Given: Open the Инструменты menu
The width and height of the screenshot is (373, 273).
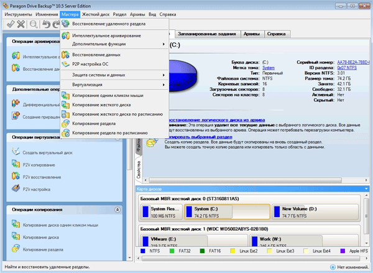Looking at the screenshot, I should pos(18,14).
